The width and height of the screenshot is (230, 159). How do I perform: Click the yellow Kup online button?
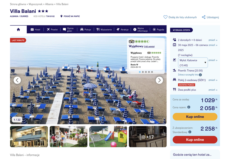click(x=195, y=117)
